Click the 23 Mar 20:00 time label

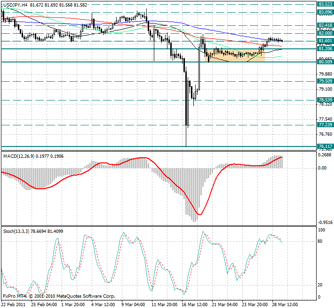coord(255,305)
